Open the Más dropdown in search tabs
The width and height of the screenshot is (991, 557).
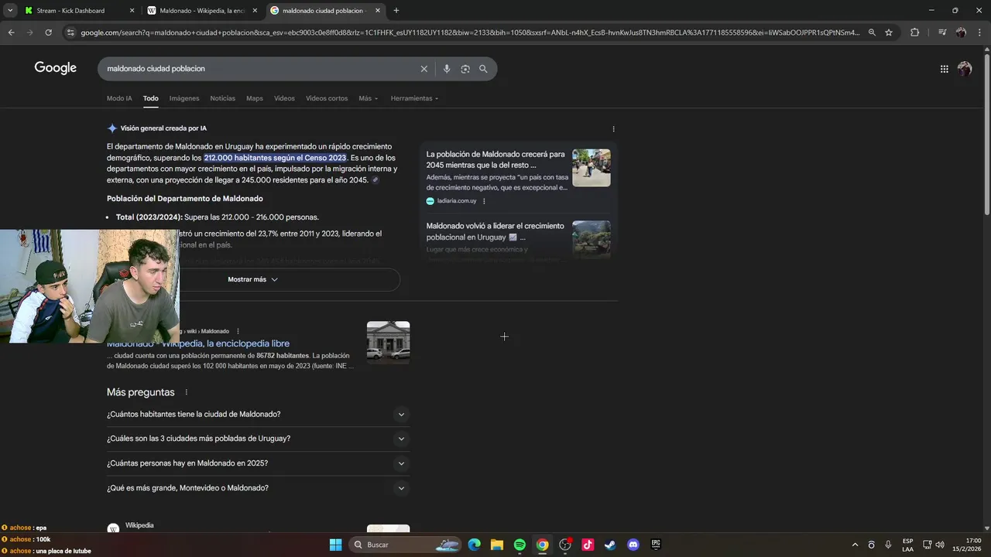coord(368,98)
